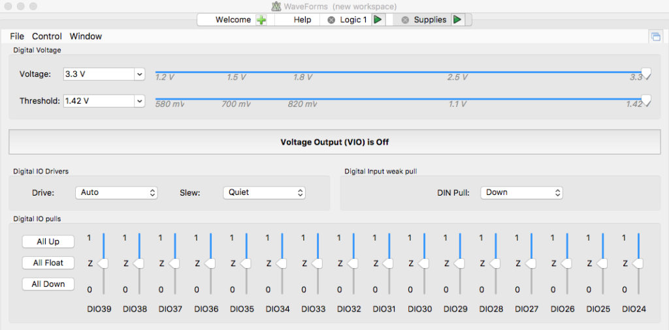Click the All Up button
The width and height of the screenshot is (669, 330).
click(48, 241)
